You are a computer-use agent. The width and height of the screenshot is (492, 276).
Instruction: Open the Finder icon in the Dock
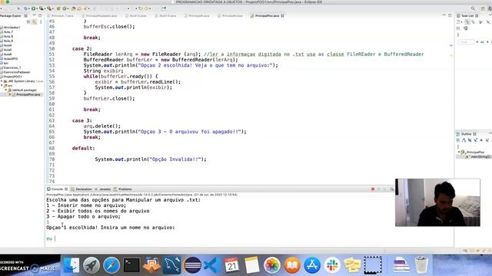[71, 265]
